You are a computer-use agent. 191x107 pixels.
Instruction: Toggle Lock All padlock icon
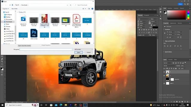tap(176, 69)
